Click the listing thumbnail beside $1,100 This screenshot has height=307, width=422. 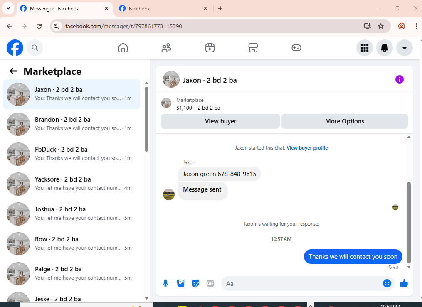[166, 103]
